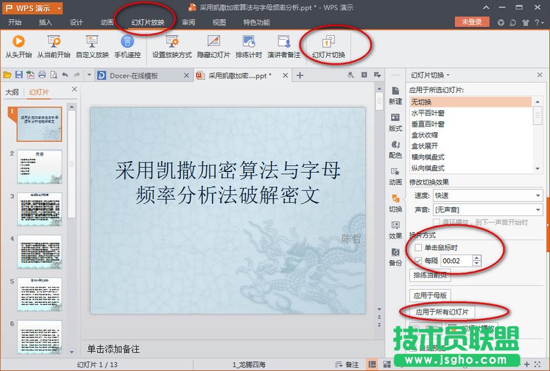This screenshot has width=550, height=371.
Task: Open the 视图 (View) ribbon tab
Action: pos(219,23)
